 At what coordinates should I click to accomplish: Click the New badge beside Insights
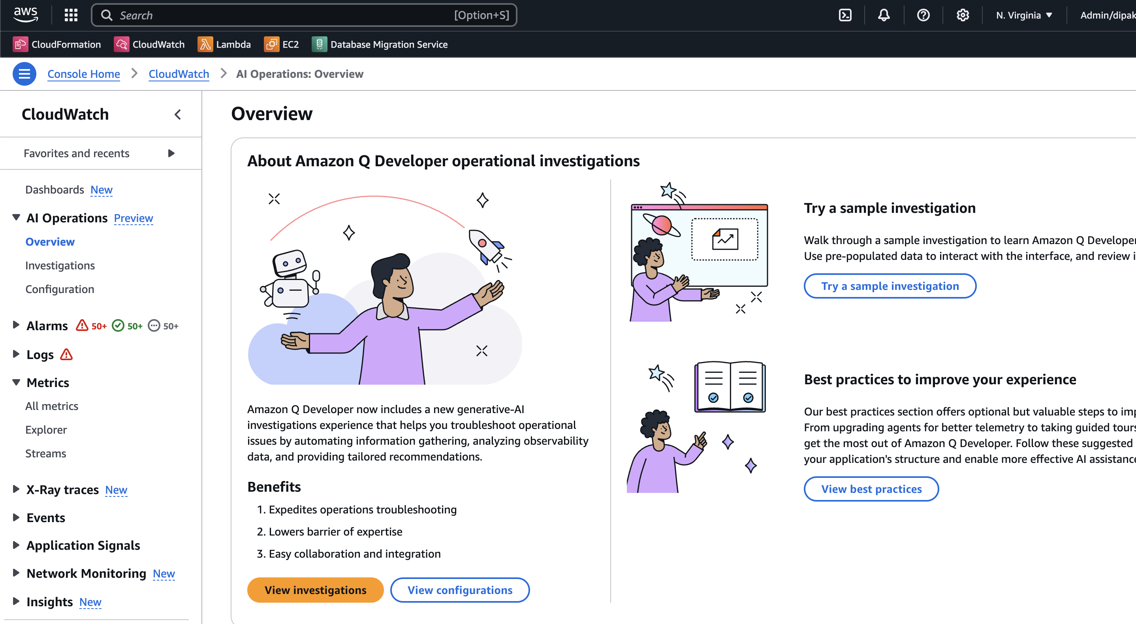(90, 602)
